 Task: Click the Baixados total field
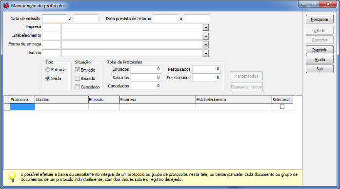[x=146, y=78]
